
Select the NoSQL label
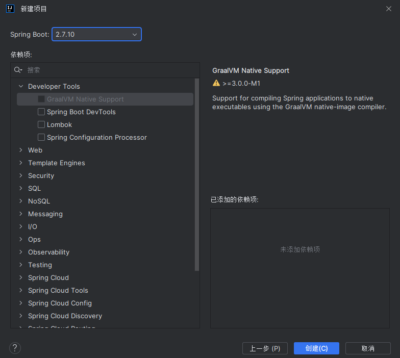[39, 201]
